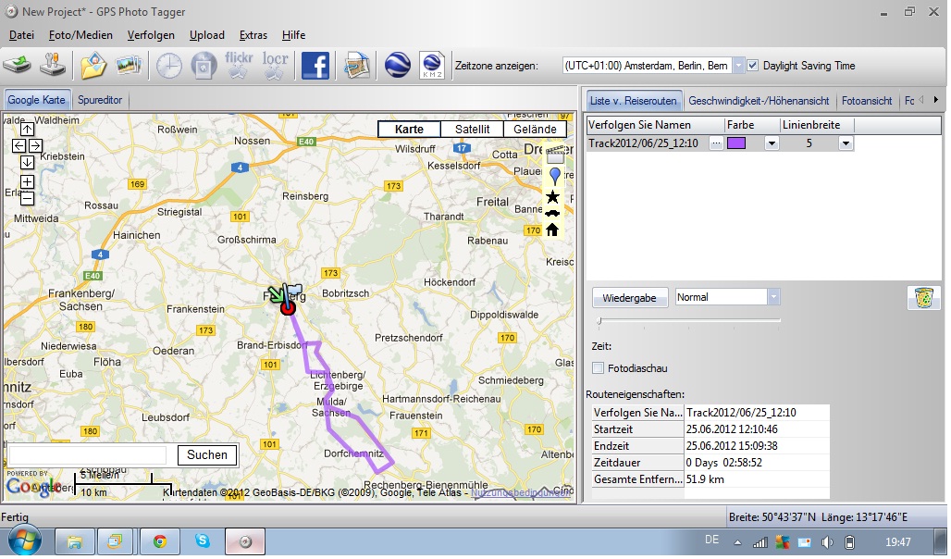The width and height of the screenshot is (951, 559).
Task: Open the Foto/Medien menu
Action: click(80, 35)
